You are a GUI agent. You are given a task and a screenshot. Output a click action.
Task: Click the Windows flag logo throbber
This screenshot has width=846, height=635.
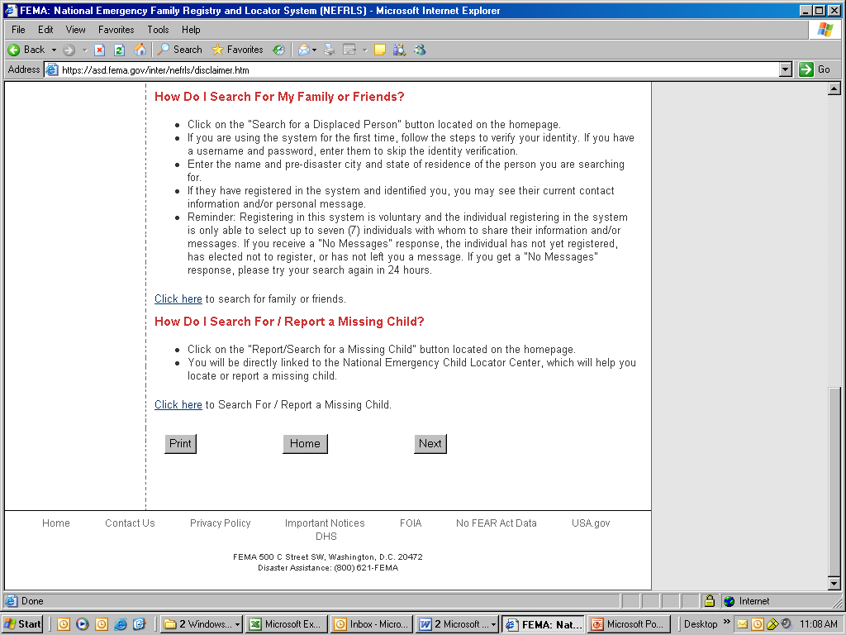tap(825, 30)
